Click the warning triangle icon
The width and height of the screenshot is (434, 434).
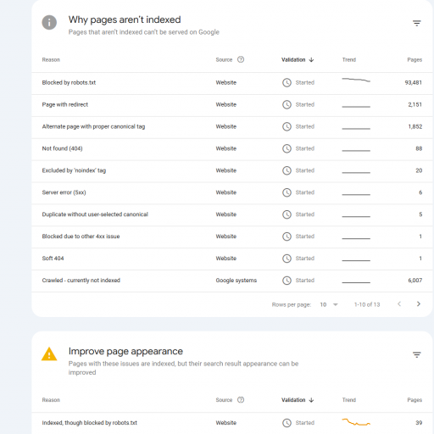coord(49,354)
